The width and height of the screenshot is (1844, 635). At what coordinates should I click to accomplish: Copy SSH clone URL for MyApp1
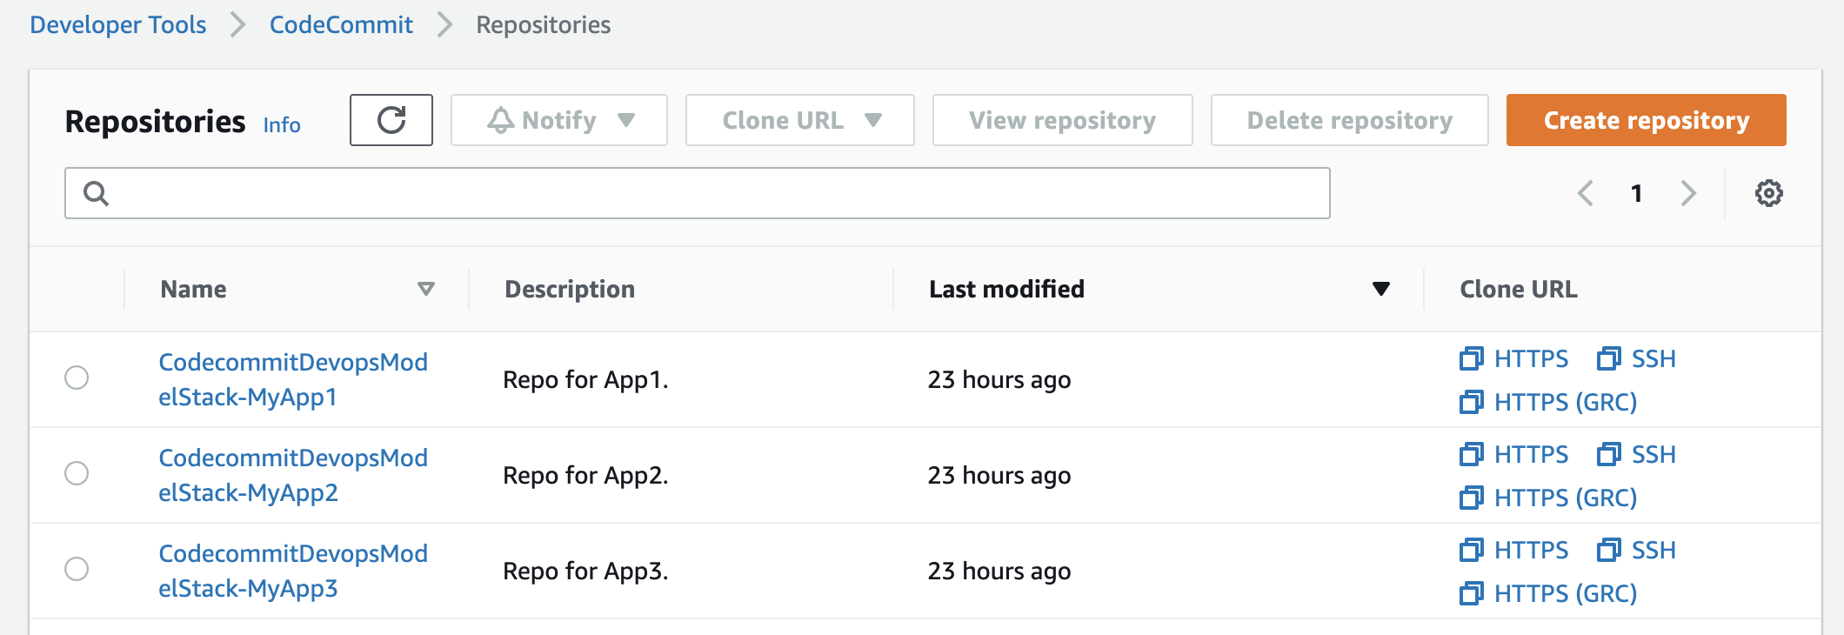point(1637,358)
